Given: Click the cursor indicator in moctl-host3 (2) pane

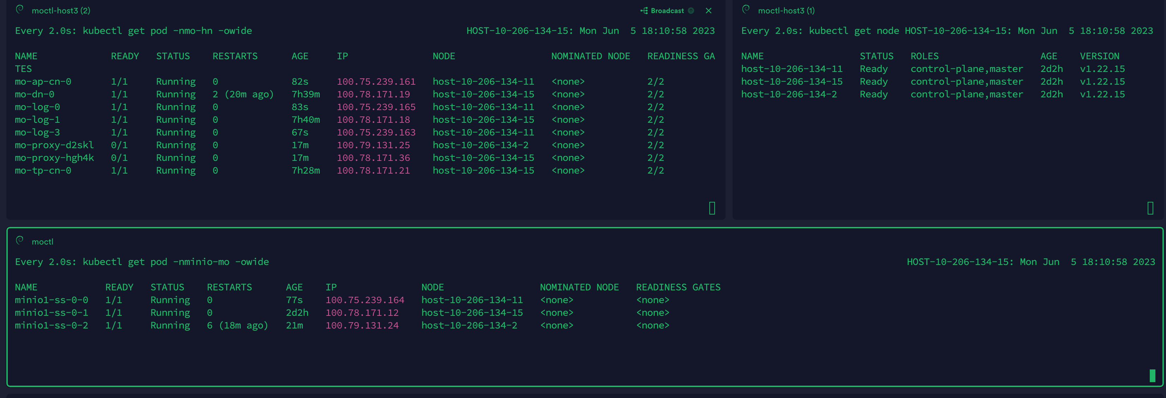Looking at the screenshot, I should pos(712,208).
